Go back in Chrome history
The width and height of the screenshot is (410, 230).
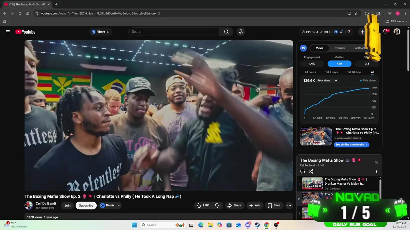coord(4,13)
